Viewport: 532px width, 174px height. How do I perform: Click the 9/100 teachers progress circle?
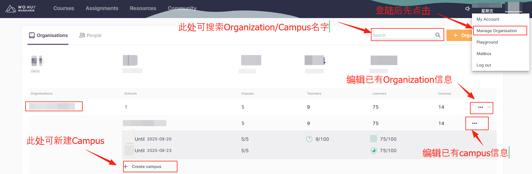(309, 139)
